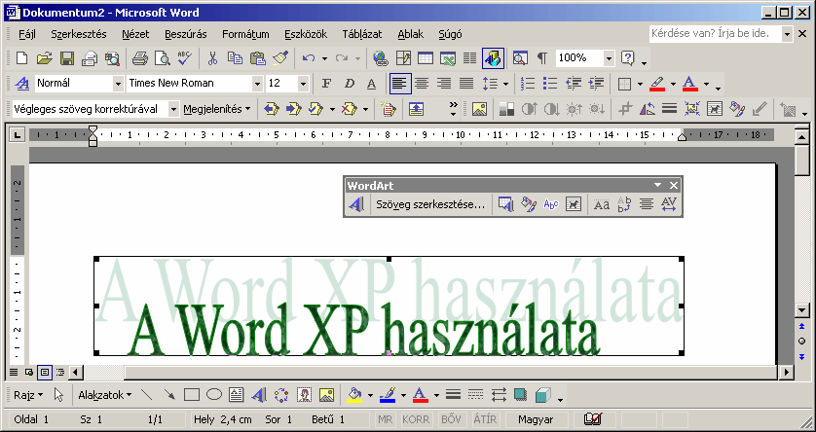Screen dimensions: 816x432
Task: Open WordArt Gallery icon in WordArt toolbar
Action: coord(505,205)
